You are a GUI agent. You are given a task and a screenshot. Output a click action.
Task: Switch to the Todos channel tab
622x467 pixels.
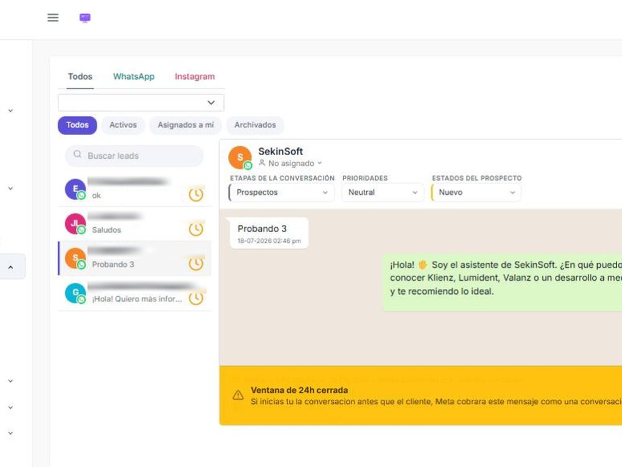(x=80, y=76)
